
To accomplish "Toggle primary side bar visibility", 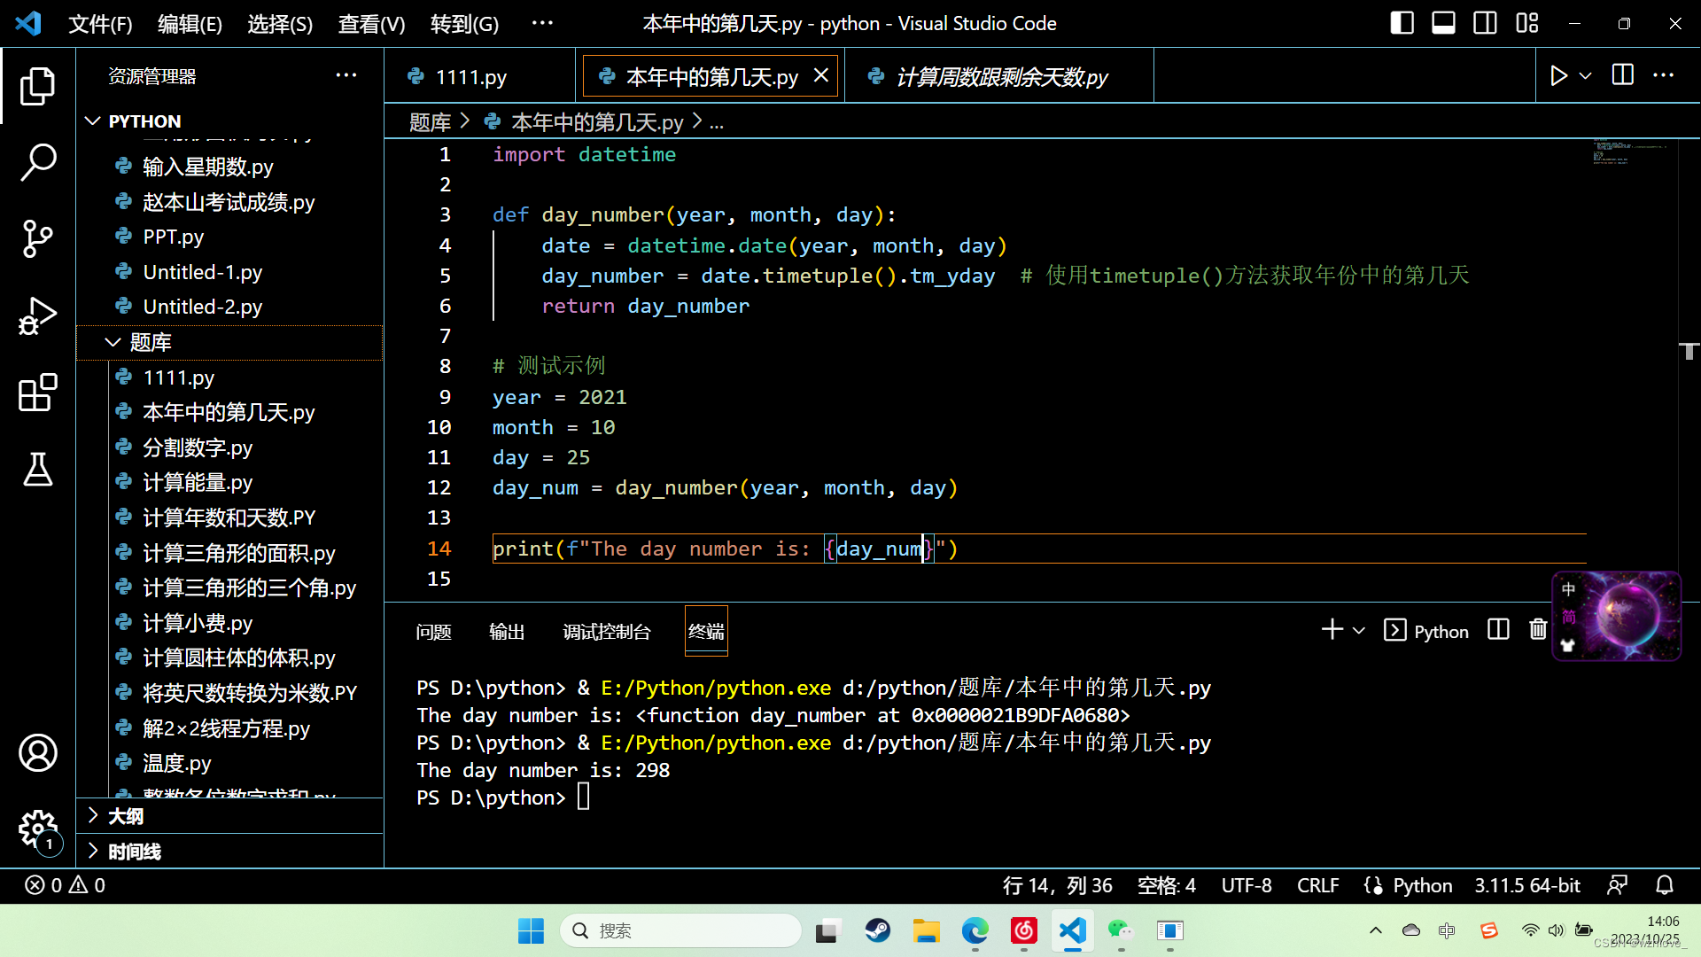I will [1402, 23].
